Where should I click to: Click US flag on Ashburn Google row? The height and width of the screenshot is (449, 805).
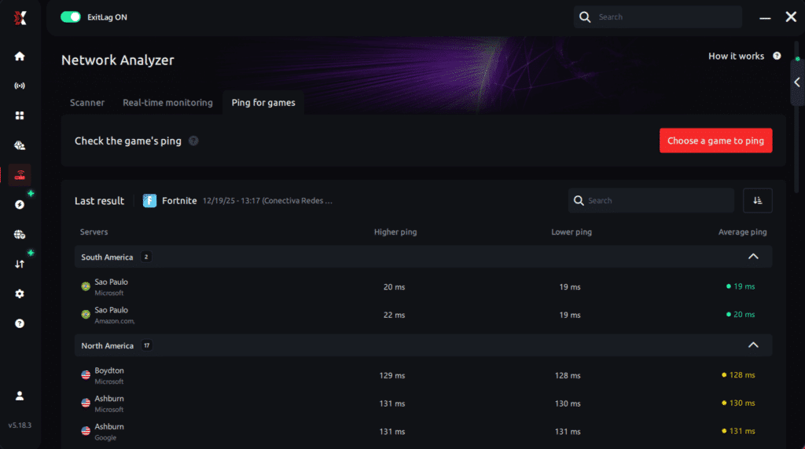86,431
